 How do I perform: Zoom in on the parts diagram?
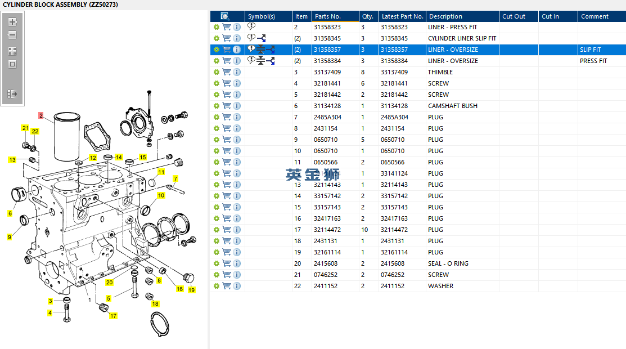pos(12,22)
